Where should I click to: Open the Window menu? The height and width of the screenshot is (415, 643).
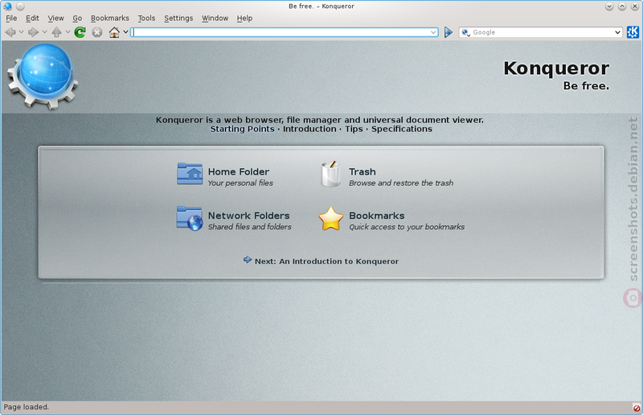[x=215, y=18]
